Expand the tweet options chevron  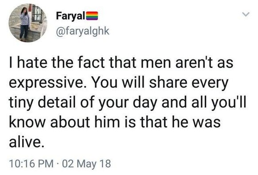pos(246,14)
